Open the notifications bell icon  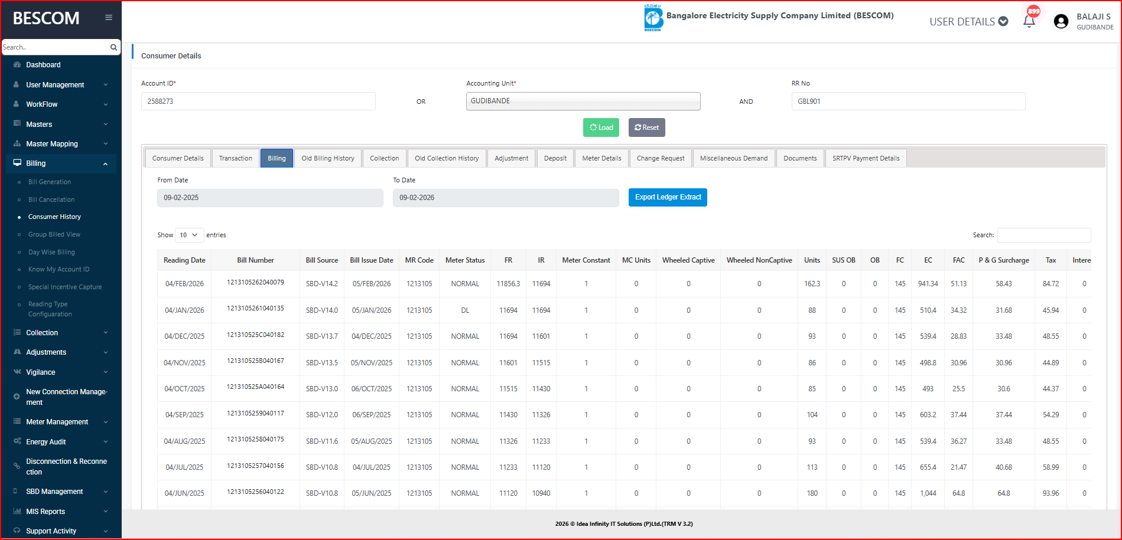pos(1029,21)
